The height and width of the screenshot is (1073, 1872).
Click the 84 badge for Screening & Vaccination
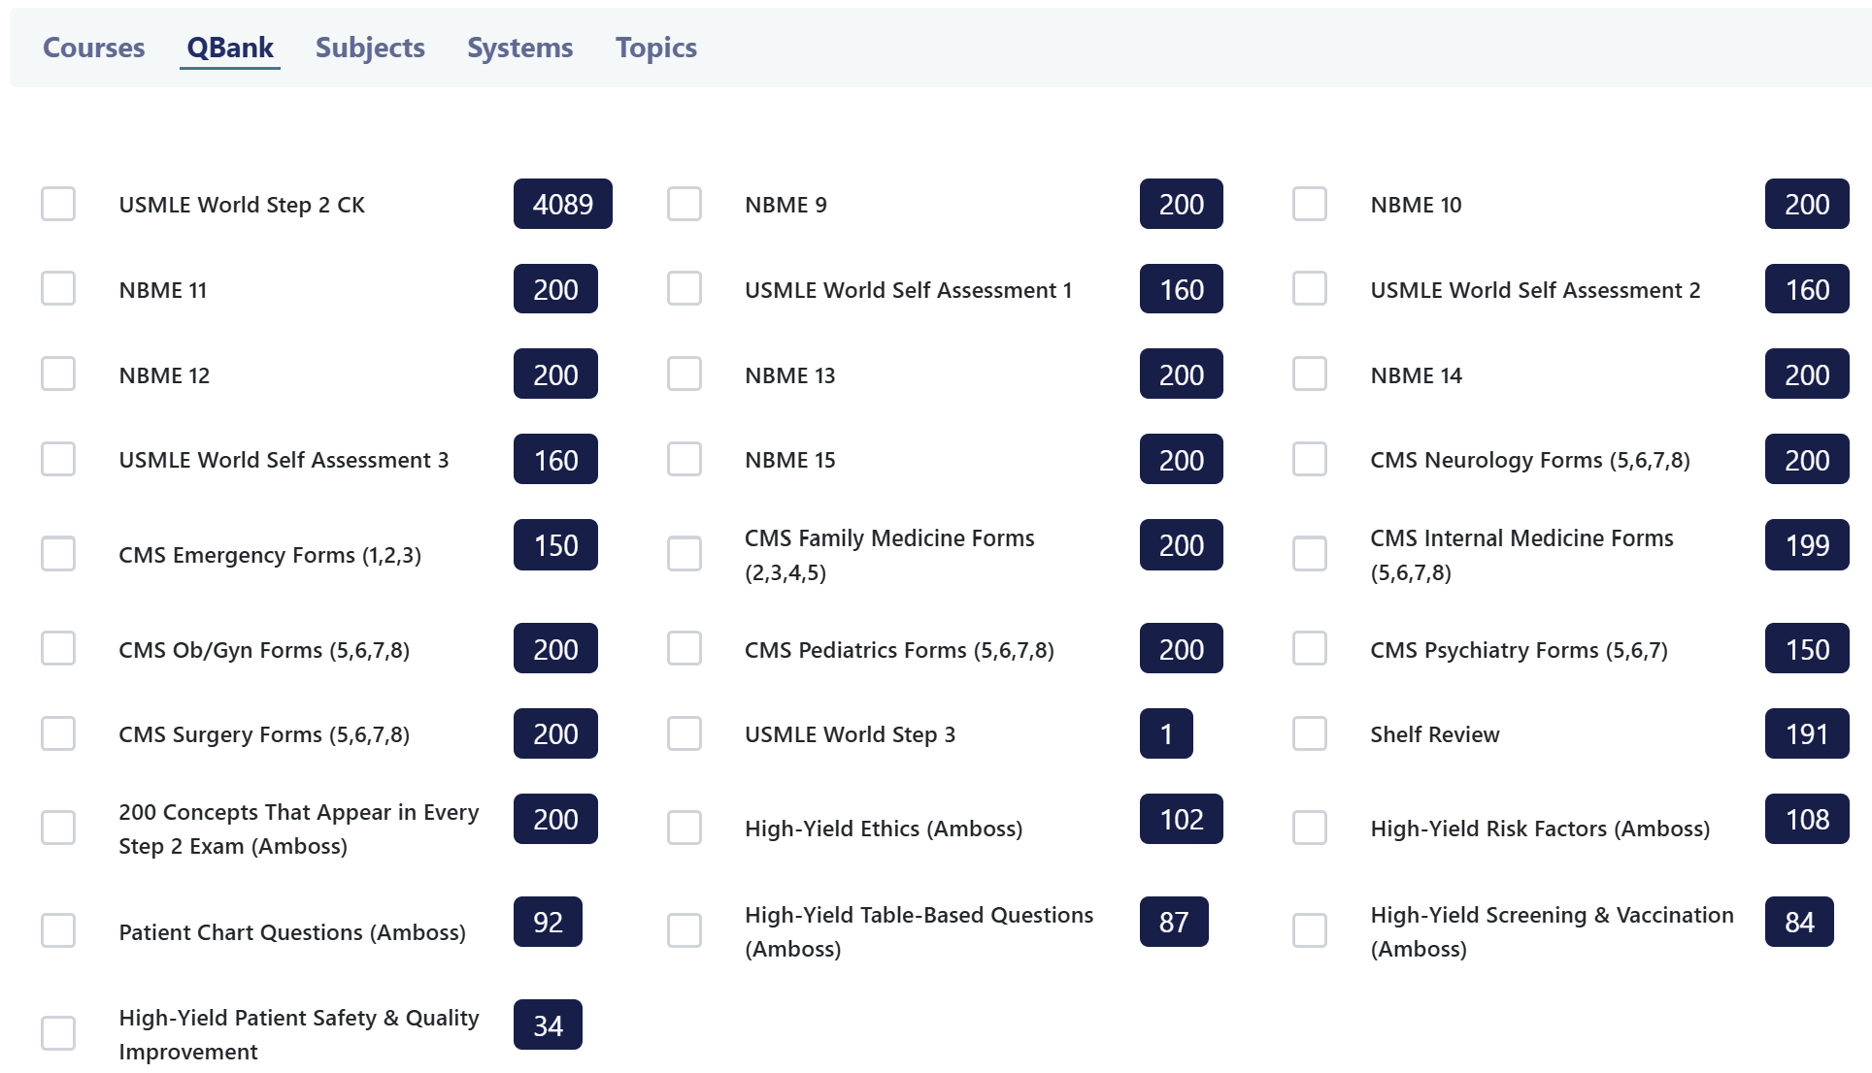tap(1798, 922)
